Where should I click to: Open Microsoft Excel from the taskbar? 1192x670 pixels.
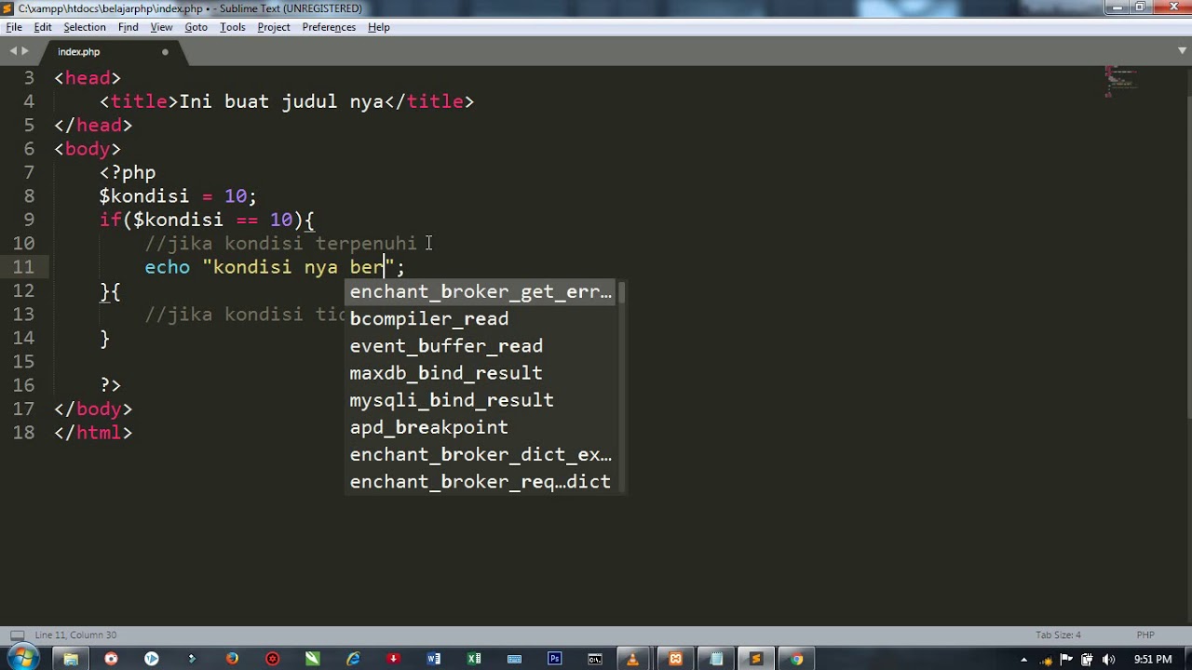coord(474,659)
